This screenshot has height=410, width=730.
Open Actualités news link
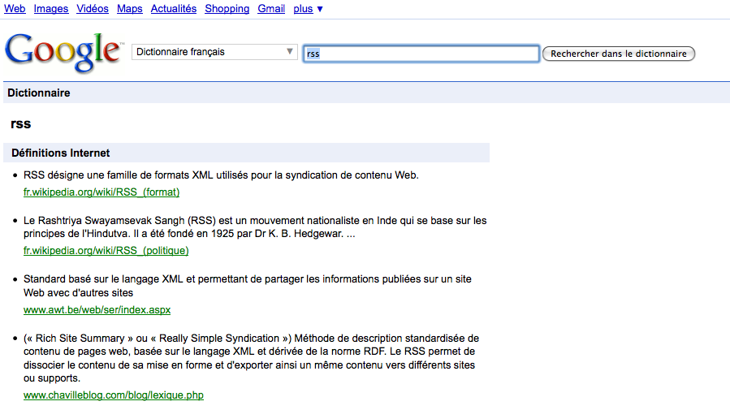(x=173, y=9)
